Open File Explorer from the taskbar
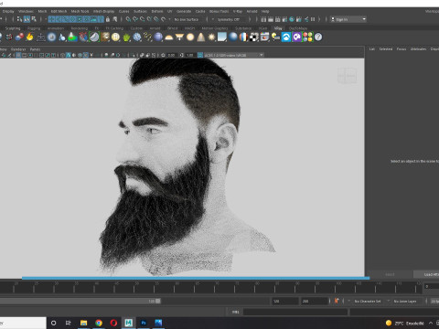Image resolution: width=439 pixels, height=329 pixels. point(83,323)
